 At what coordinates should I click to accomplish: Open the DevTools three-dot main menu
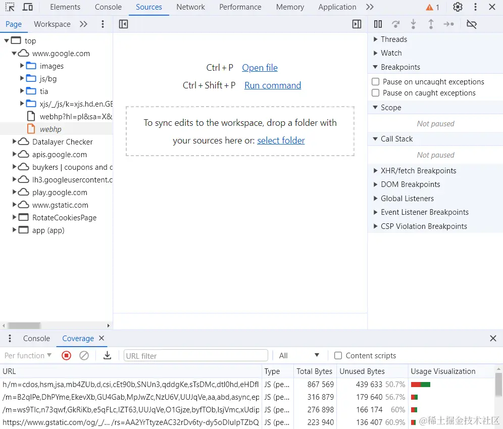(x=475, y=7)
